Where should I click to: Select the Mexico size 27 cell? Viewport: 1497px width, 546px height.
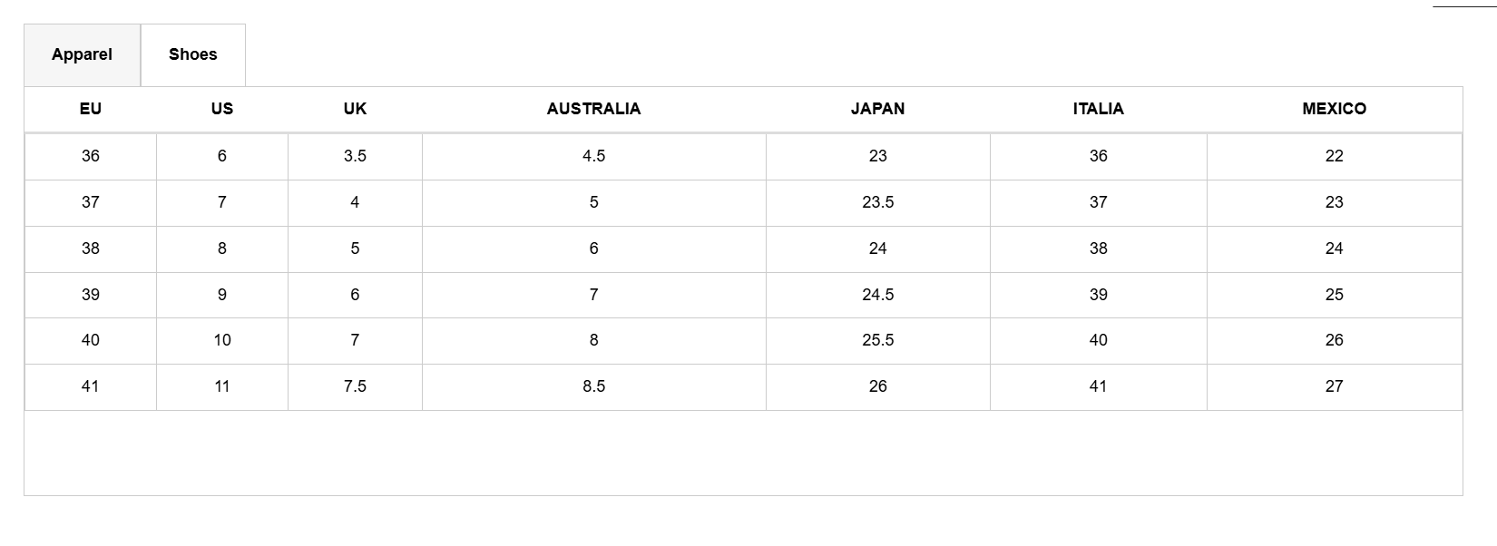1334,386
